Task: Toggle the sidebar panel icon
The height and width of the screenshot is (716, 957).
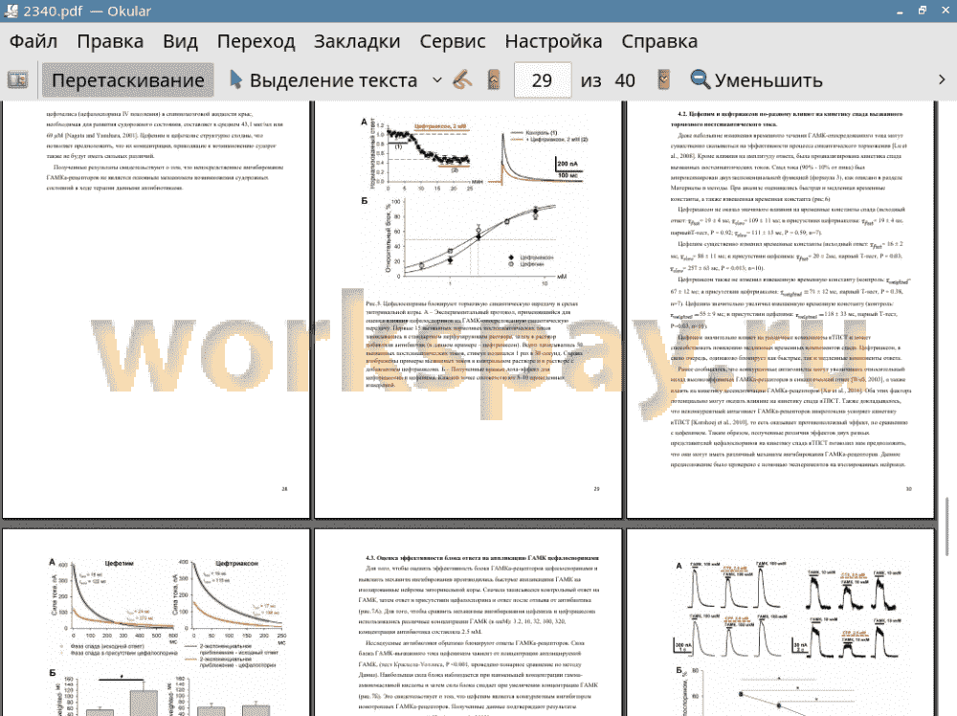Action: coord(17,80)
